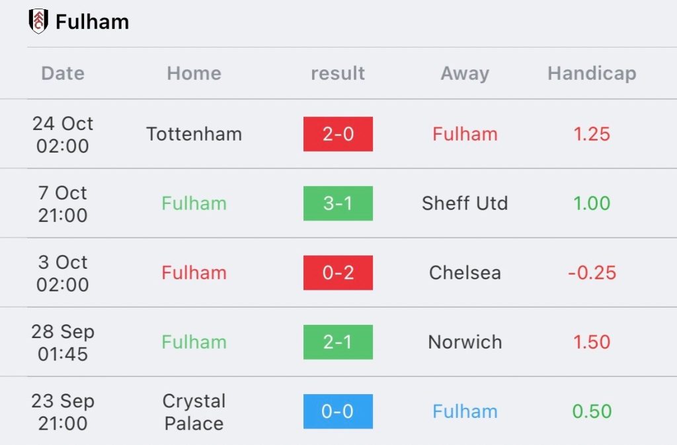The width and height of the screenshot is (677, 445).
Task: Click the Away column header
Action: [x=465, y=74]
